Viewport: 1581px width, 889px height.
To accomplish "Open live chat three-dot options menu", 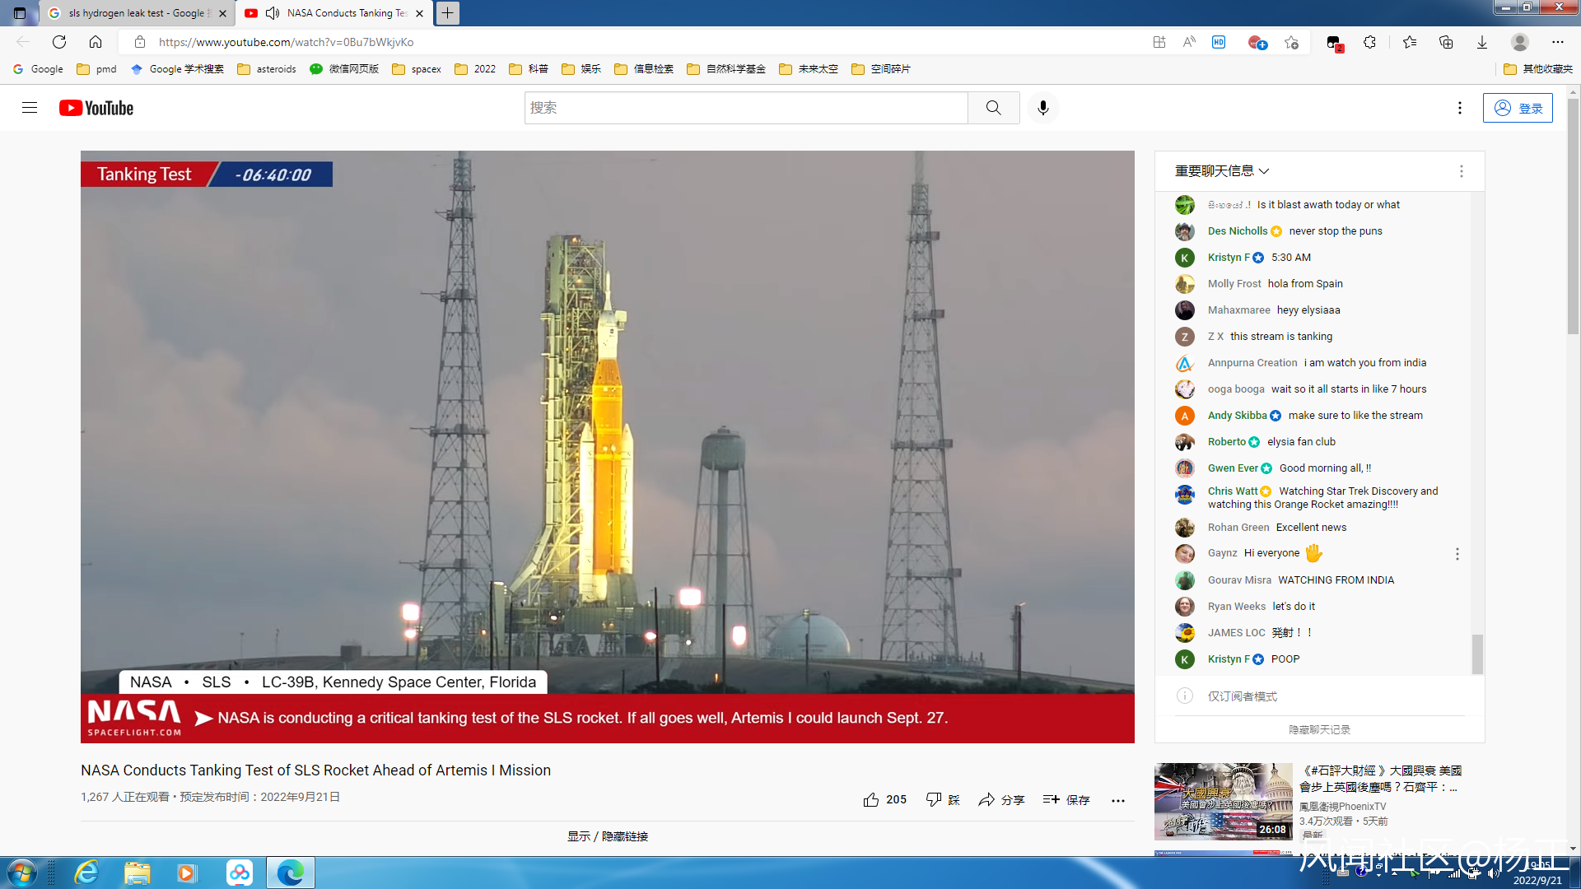I will (x=1461, y=171).
